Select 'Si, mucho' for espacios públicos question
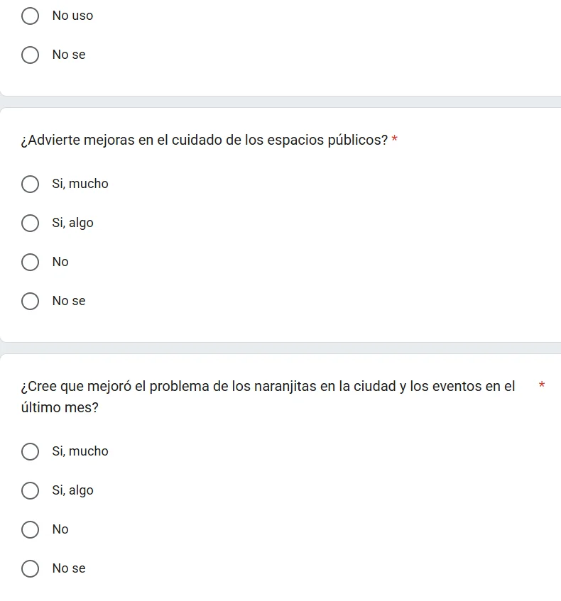Viewport: 561px width, 601px height. click(30, 184)
